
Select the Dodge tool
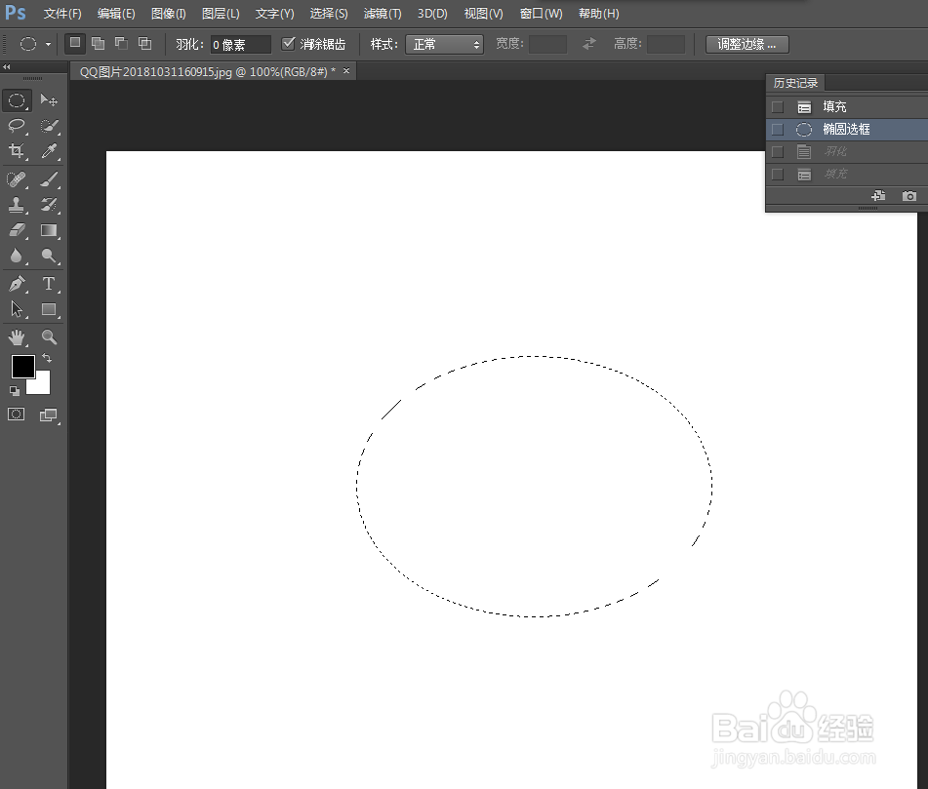click(x=49, y=256)
